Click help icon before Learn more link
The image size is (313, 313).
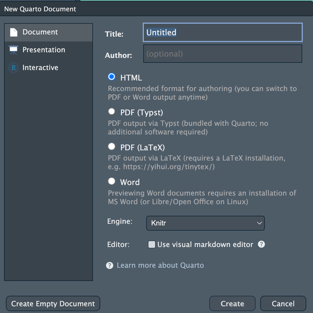(110, 266)
